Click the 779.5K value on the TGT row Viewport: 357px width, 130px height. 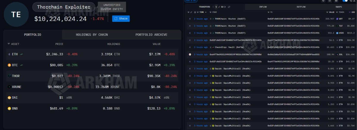330,26
